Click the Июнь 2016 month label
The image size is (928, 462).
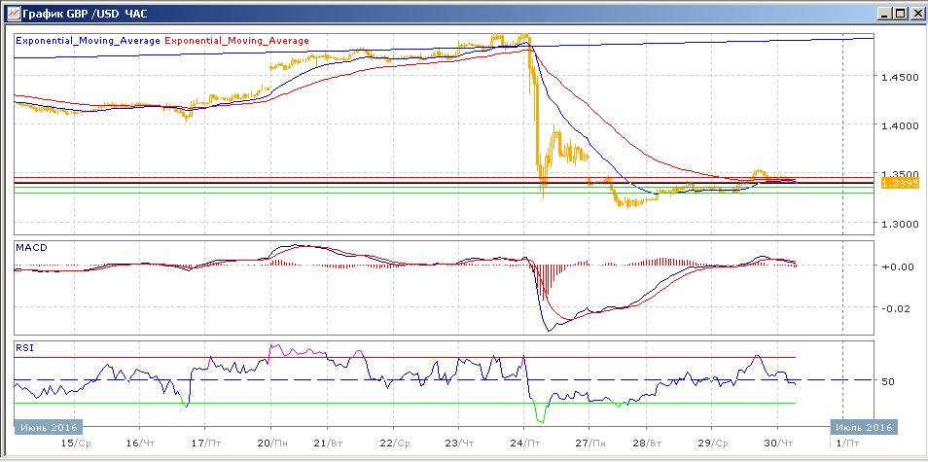tap(49, 427)
